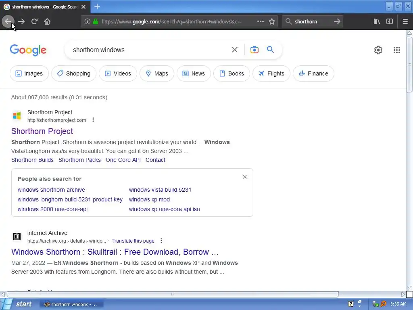Open the Contact sitelink

[x=155, y=160]
